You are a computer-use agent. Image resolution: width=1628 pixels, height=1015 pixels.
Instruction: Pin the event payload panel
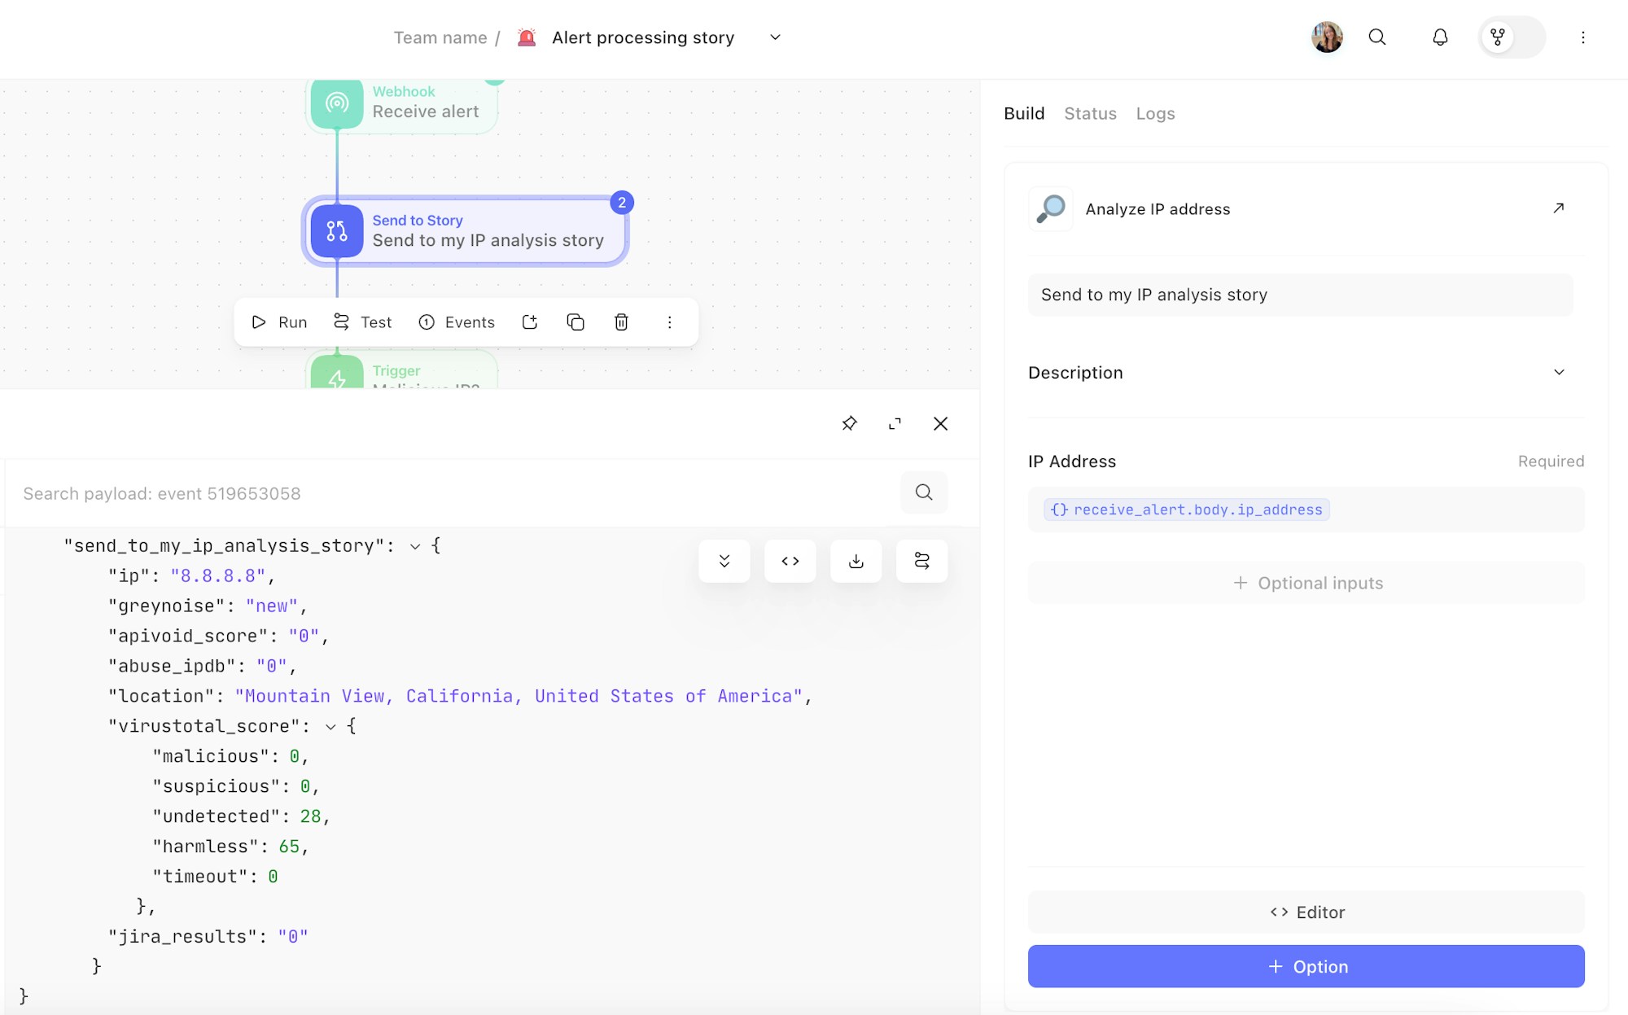(849, 423)
